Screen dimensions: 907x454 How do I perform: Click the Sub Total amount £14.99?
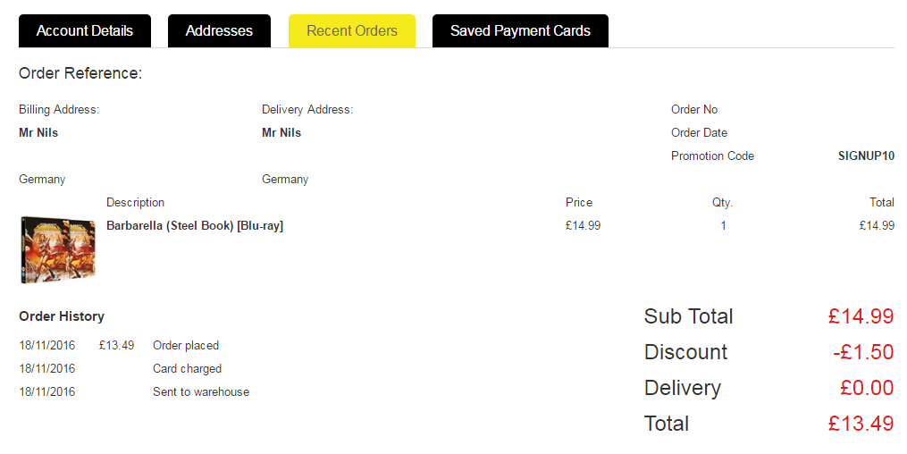(861, 316)
